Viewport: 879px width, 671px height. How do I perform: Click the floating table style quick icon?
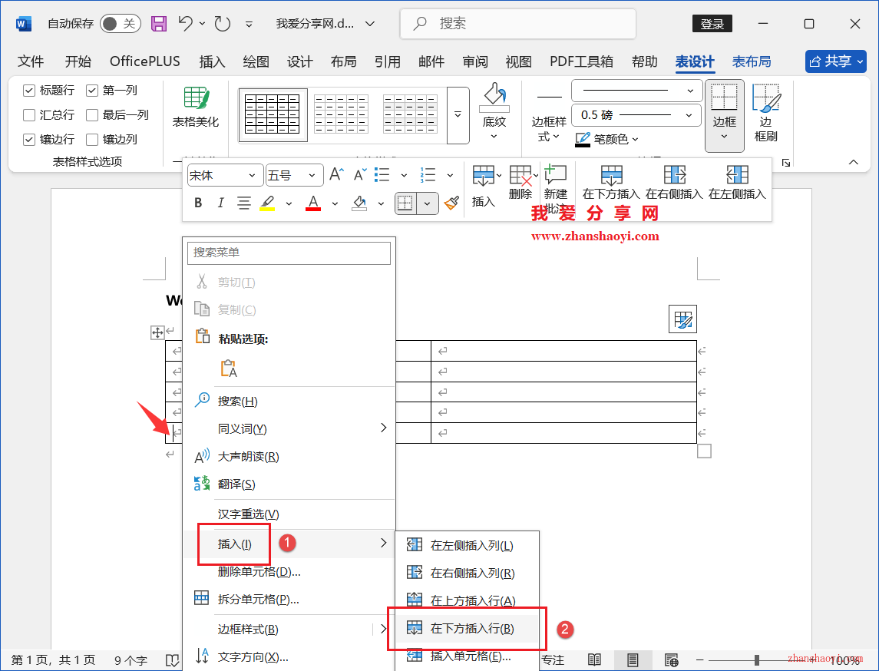pyautogui.click(x=682, y=319)
